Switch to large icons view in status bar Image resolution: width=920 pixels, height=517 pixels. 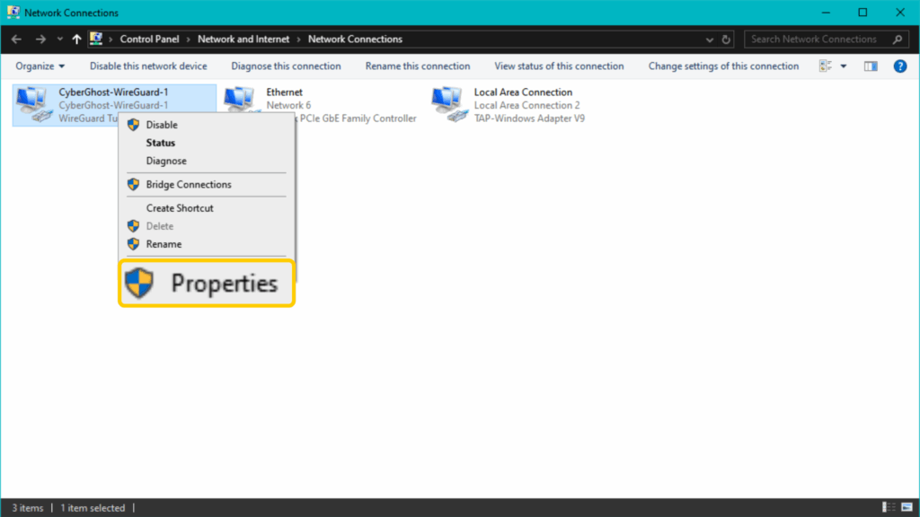pyautogui.click(x=907, y=507)
